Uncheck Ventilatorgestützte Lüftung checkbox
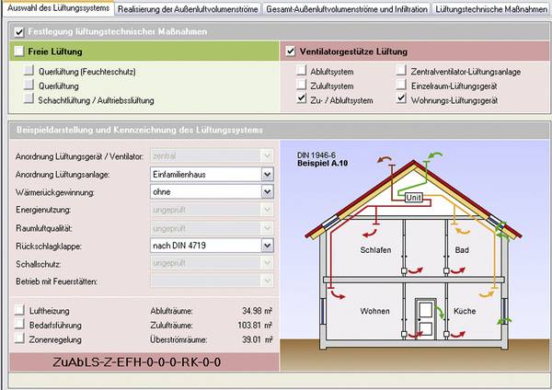Screen dimensions: 552x390 292,52
